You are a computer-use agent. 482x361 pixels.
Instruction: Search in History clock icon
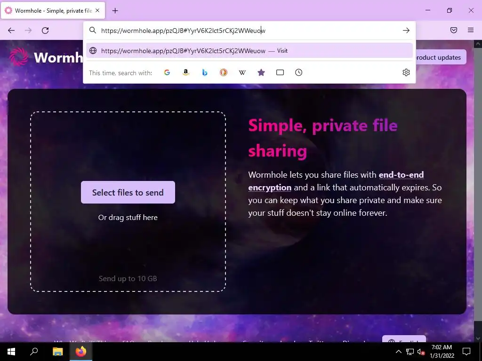[299, 72]
